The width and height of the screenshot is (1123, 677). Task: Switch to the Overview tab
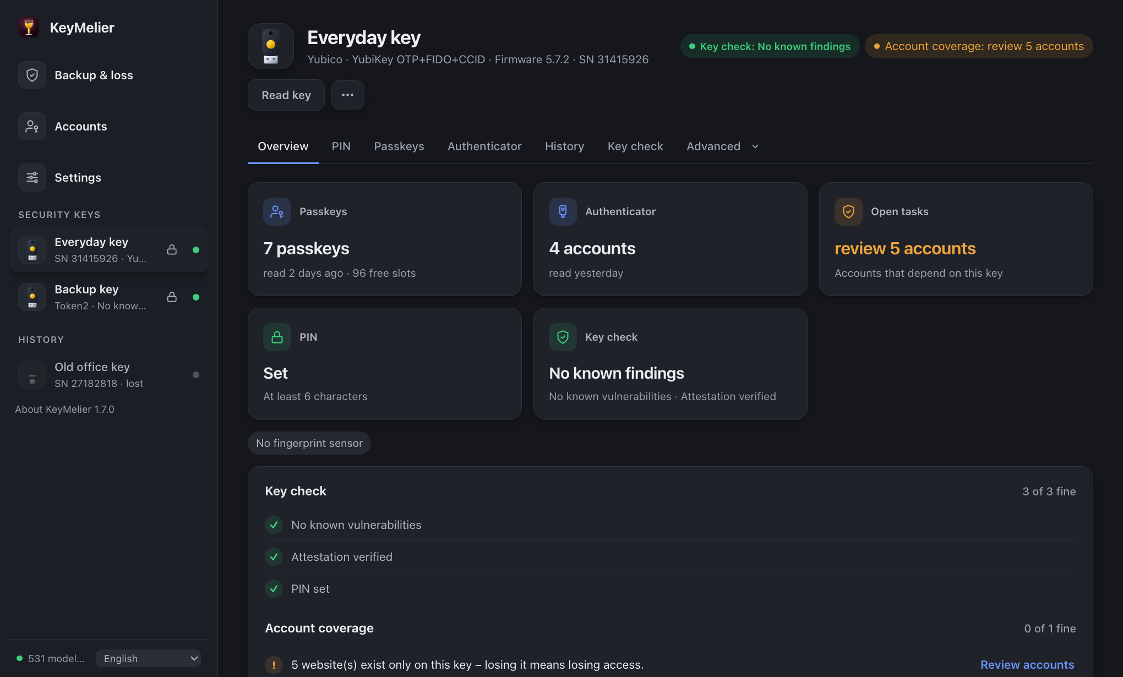(x=283, y=146)
